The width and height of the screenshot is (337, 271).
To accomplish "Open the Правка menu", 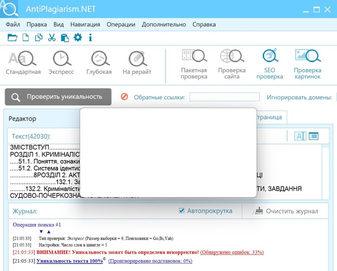I will 37,24.
